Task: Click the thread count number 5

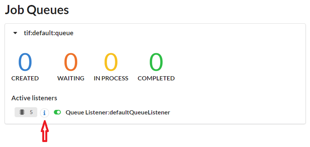Action: pyautogui.click(x=31, y=112)
